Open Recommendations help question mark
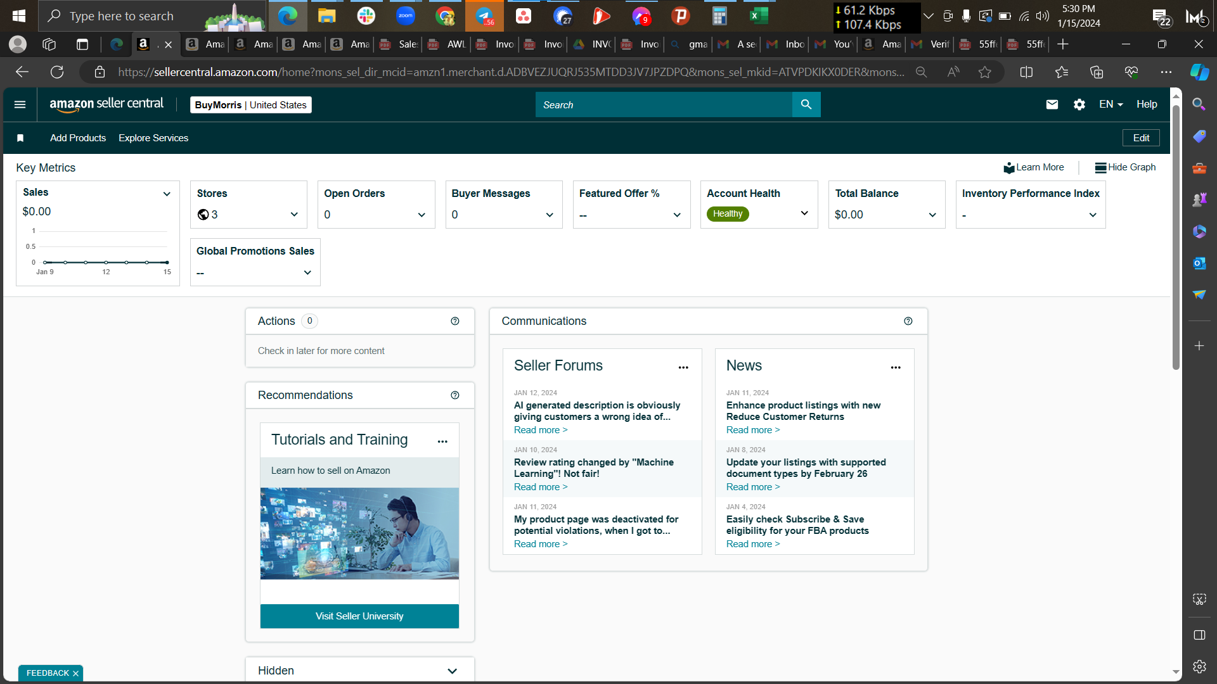 455,395
